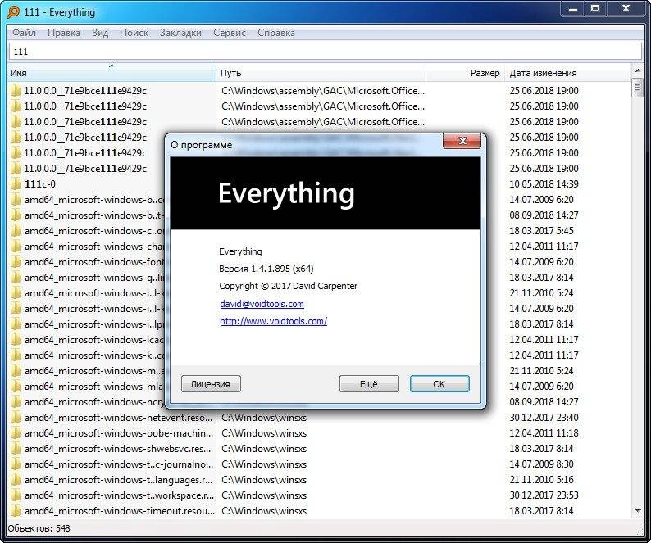Viewport: 651px width, 543px height.
Task: Click the Версия 1.4.1.895 (x64) text
Action: click(266, 269)
